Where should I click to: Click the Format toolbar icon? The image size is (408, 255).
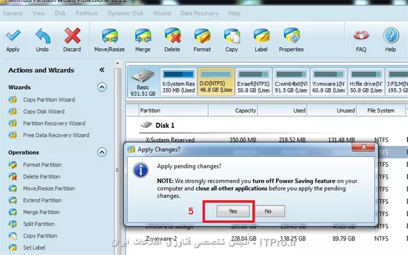click(202, 35)
